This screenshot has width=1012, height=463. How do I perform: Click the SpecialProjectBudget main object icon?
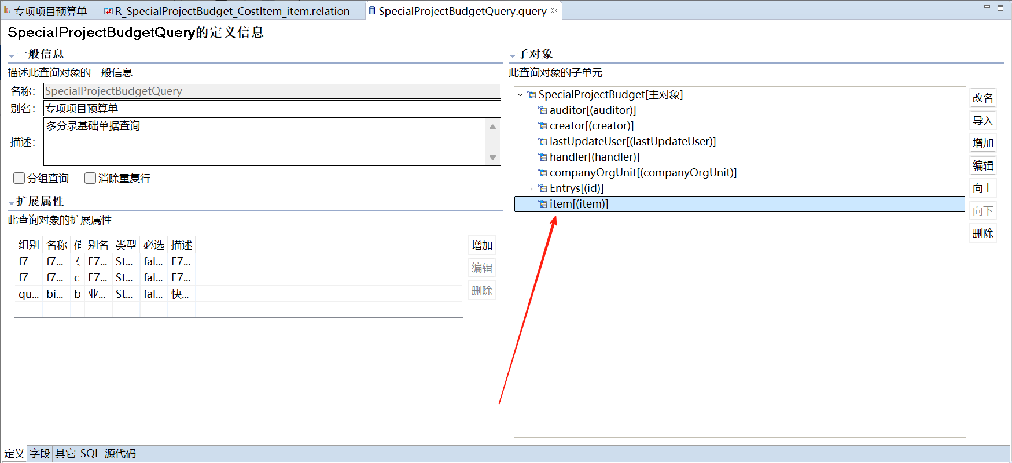click(532, 95)
